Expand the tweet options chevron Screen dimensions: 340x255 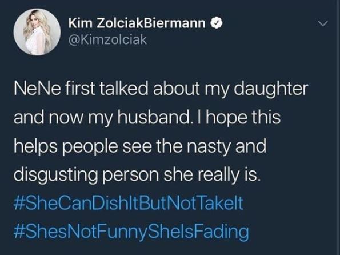323,23
